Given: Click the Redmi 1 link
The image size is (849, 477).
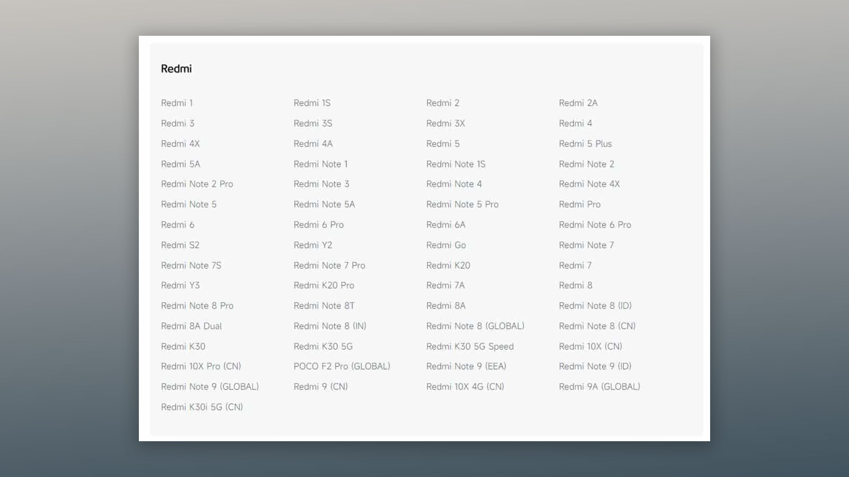Looking at the screenshot, I should point(177,103).
